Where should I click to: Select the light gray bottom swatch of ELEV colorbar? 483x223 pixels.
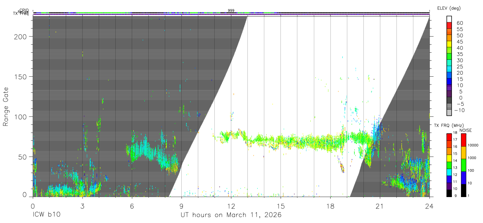(450, 112)
